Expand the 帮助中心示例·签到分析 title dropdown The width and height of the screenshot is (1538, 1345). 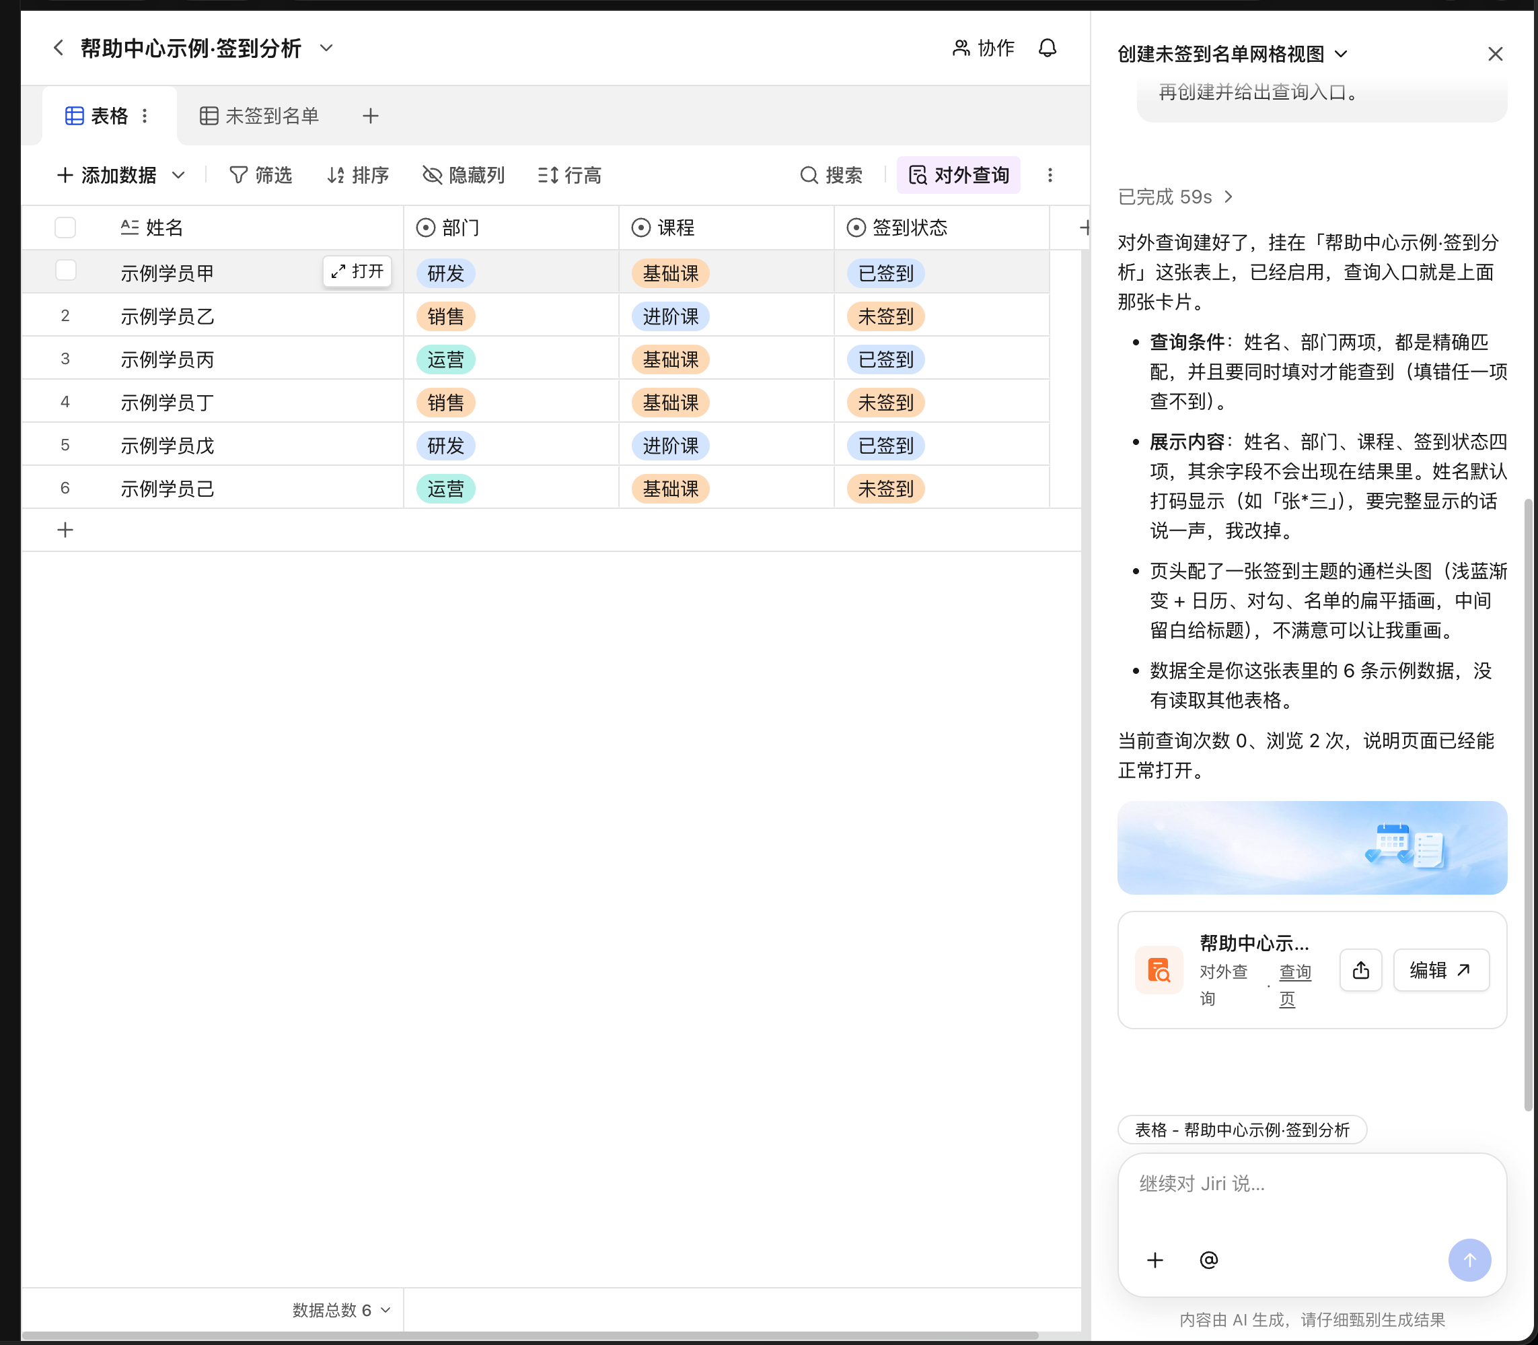point(326,48)
